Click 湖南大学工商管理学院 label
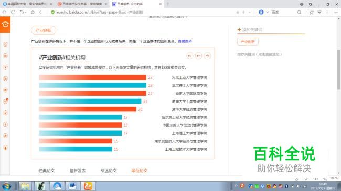This screenshot has width=341, height=191. [x=189, y=102]
